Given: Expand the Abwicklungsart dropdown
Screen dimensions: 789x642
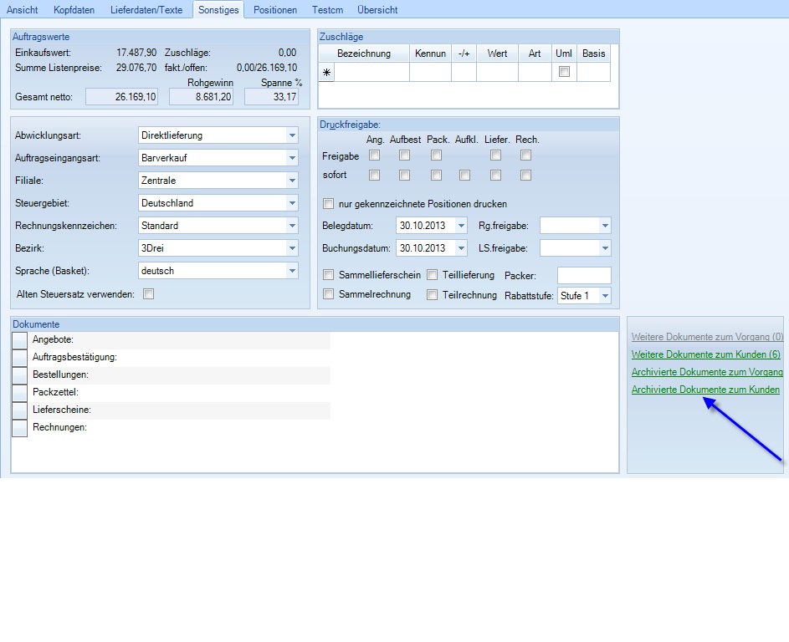Looking at the screenshot, I should 291,135.
